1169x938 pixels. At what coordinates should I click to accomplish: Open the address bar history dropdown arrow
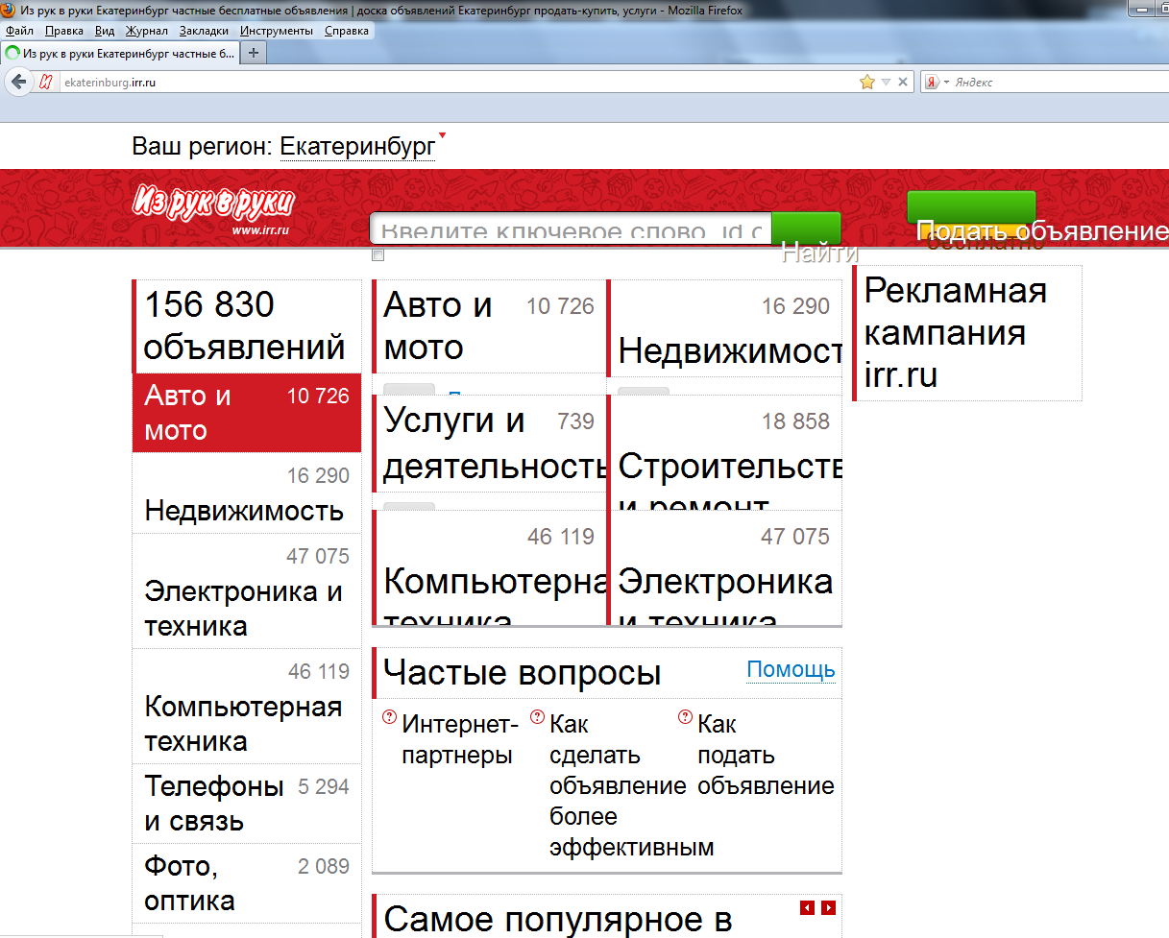click(886, 82)
